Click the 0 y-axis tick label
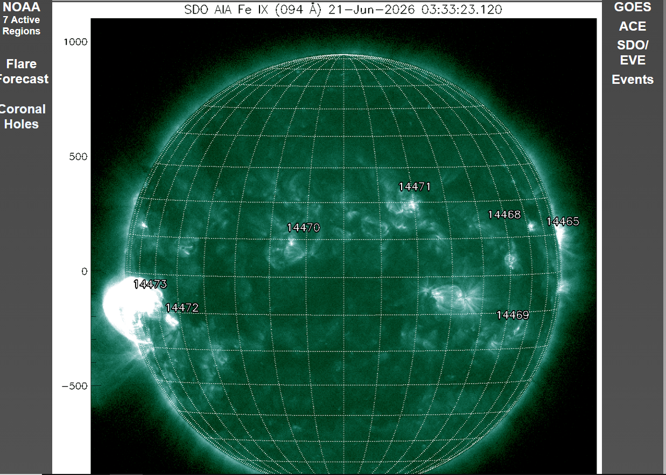Screen dimensions: 666x475 (85, 271)
